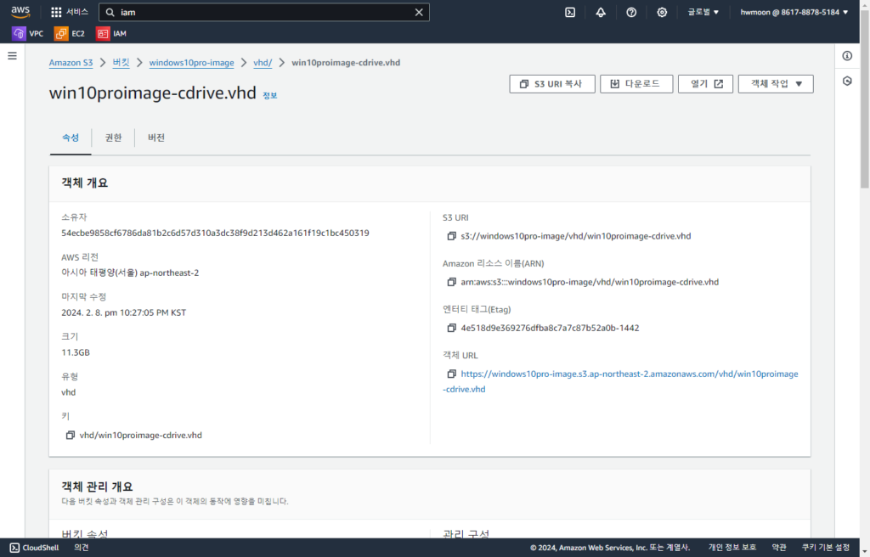This screenshot has width=870, height=557.
Task: Open the AWS home logo
Action: click(20, 12)
